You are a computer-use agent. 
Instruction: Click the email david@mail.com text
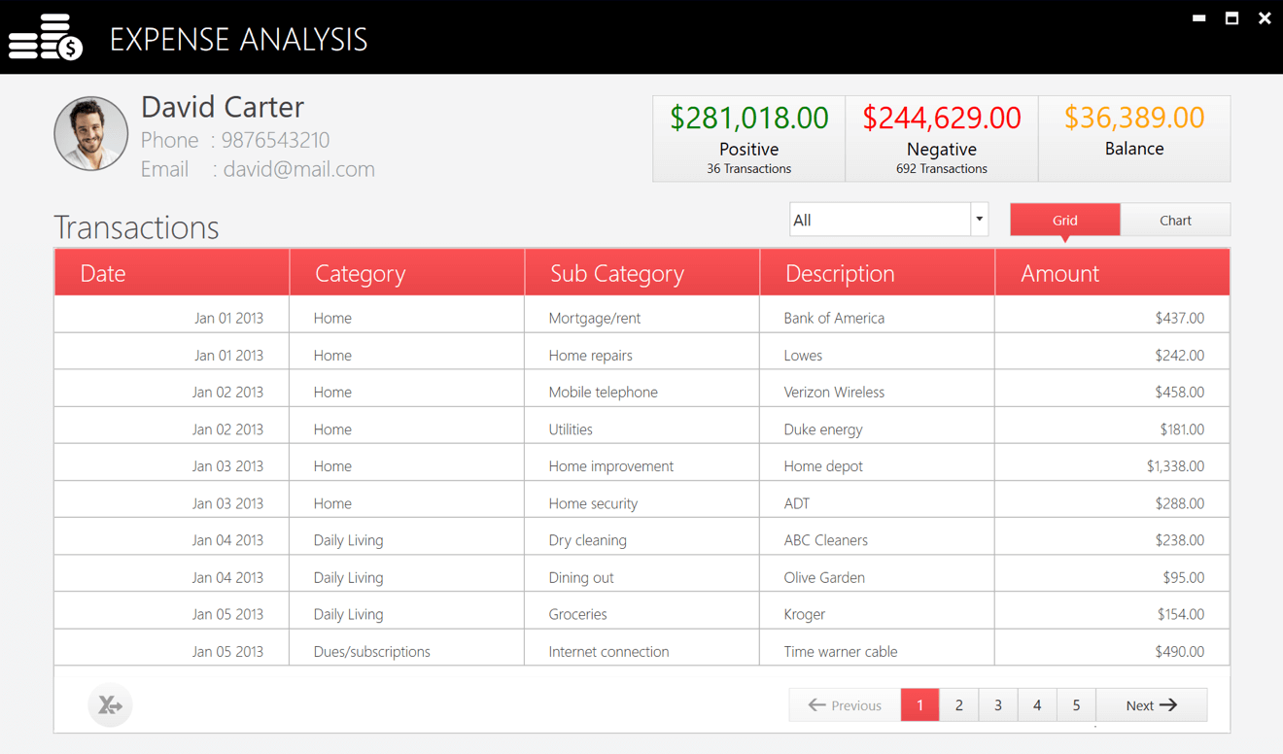coord(299,169)
